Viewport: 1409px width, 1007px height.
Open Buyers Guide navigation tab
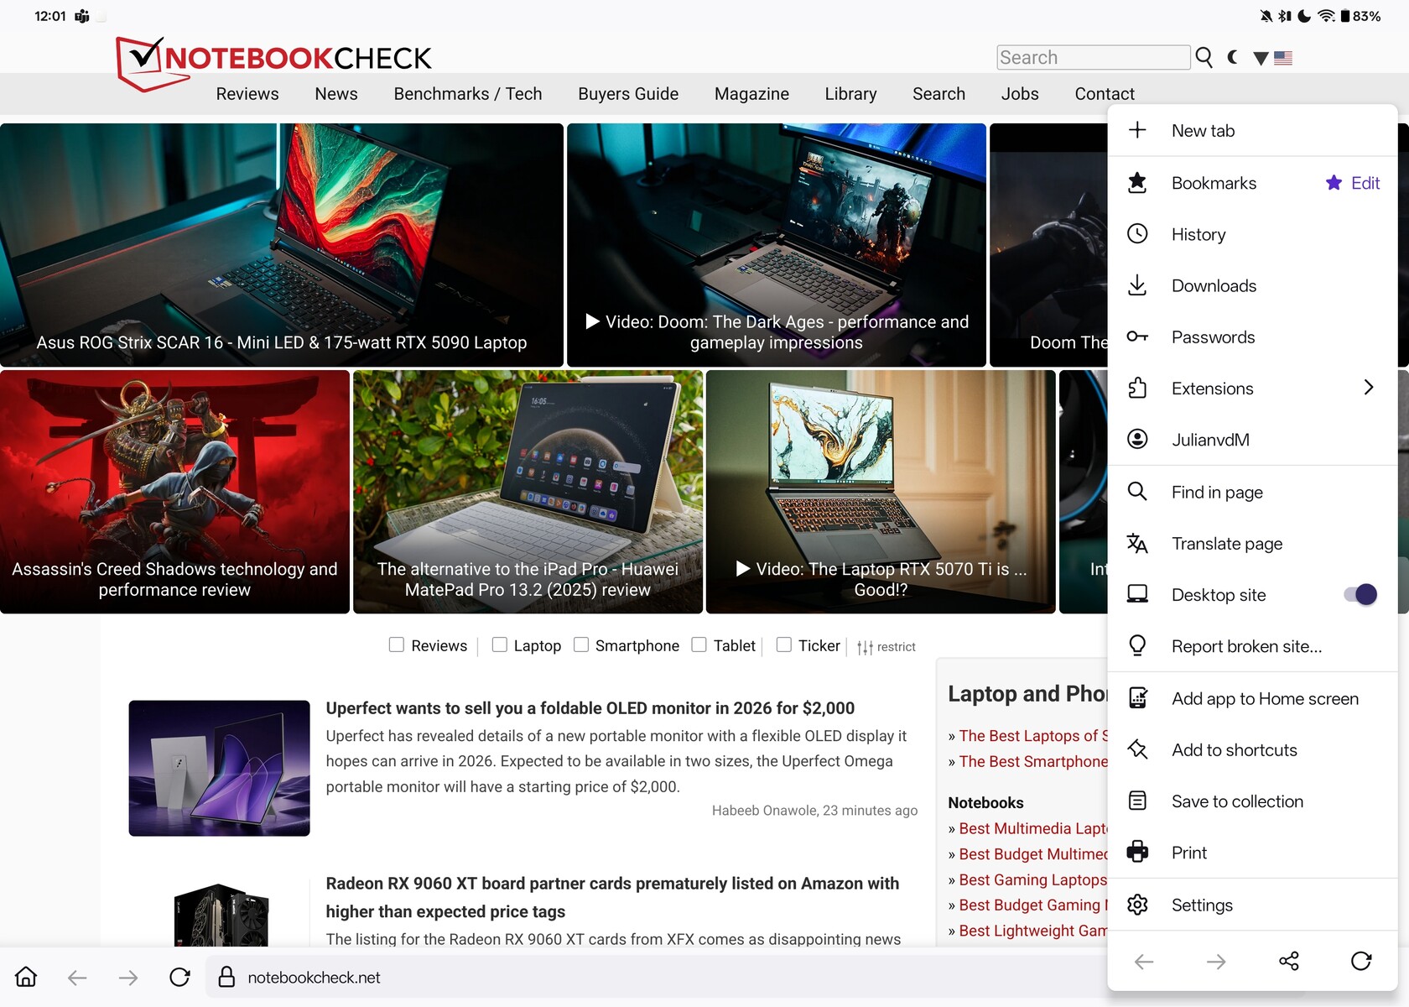pos(628,94)
